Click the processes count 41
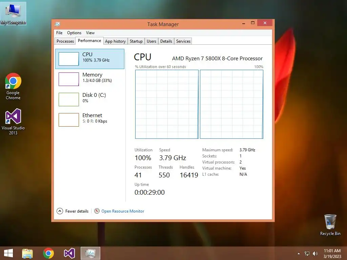Screen dimensions: 347x260 138,175
